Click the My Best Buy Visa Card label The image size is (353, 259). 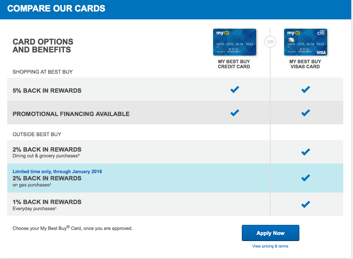pos(305,64)
